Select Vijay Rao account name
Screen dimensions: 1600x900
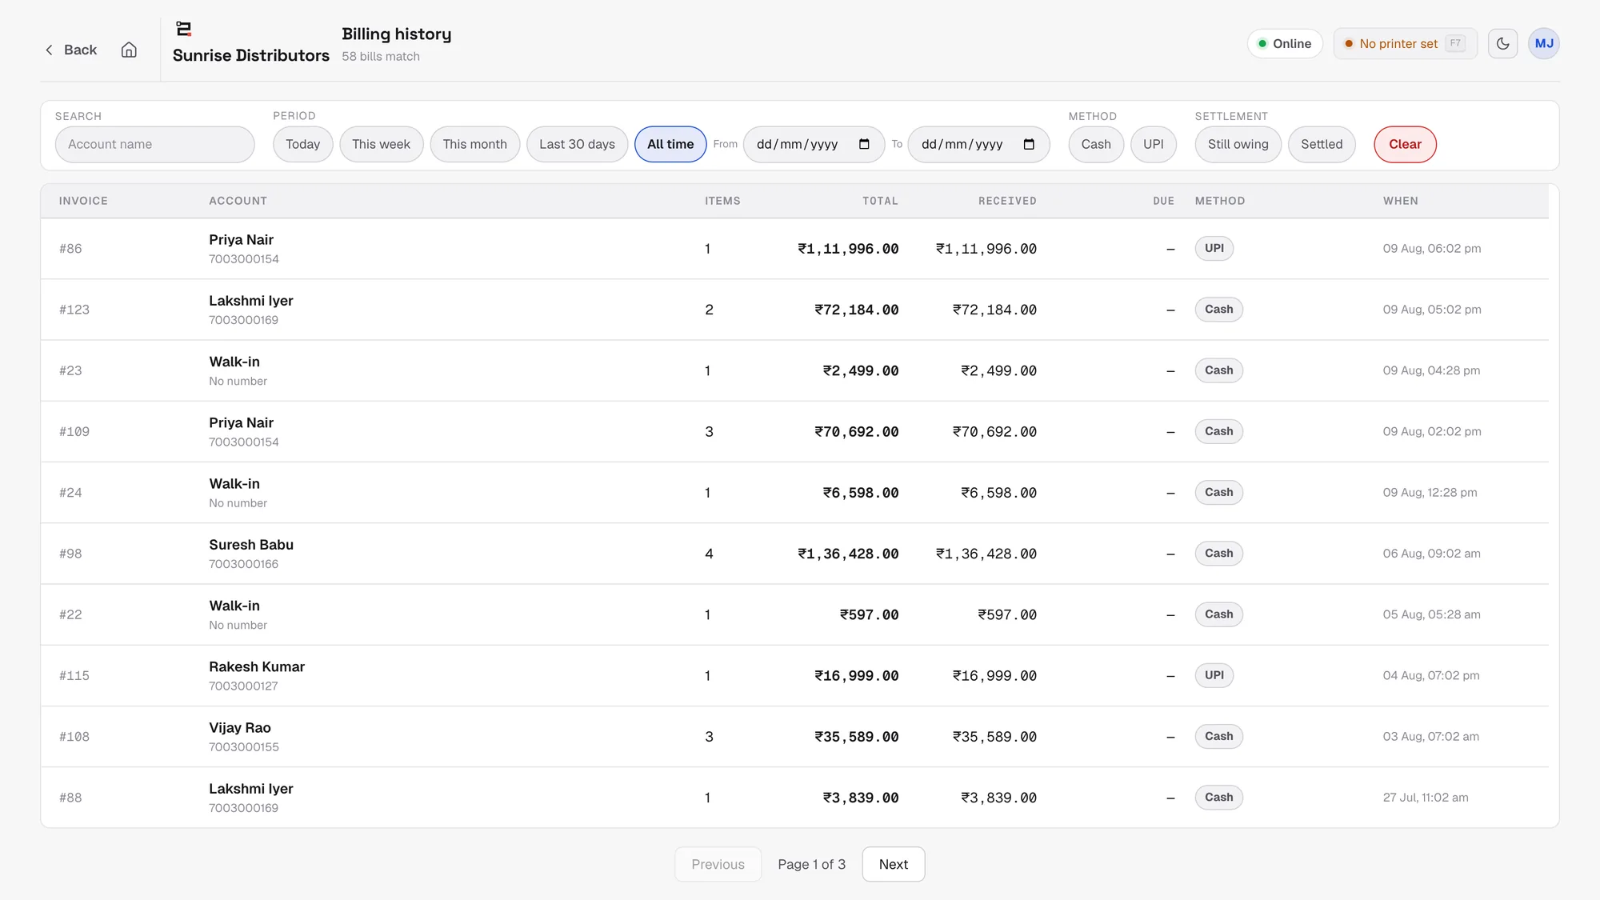click(240, 728)
